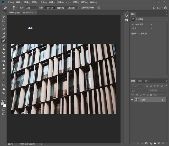169x146 pixels.
Task: Open the 模式 blend mode dropdown
Action: pyautogui.click(x=32, y=8)
